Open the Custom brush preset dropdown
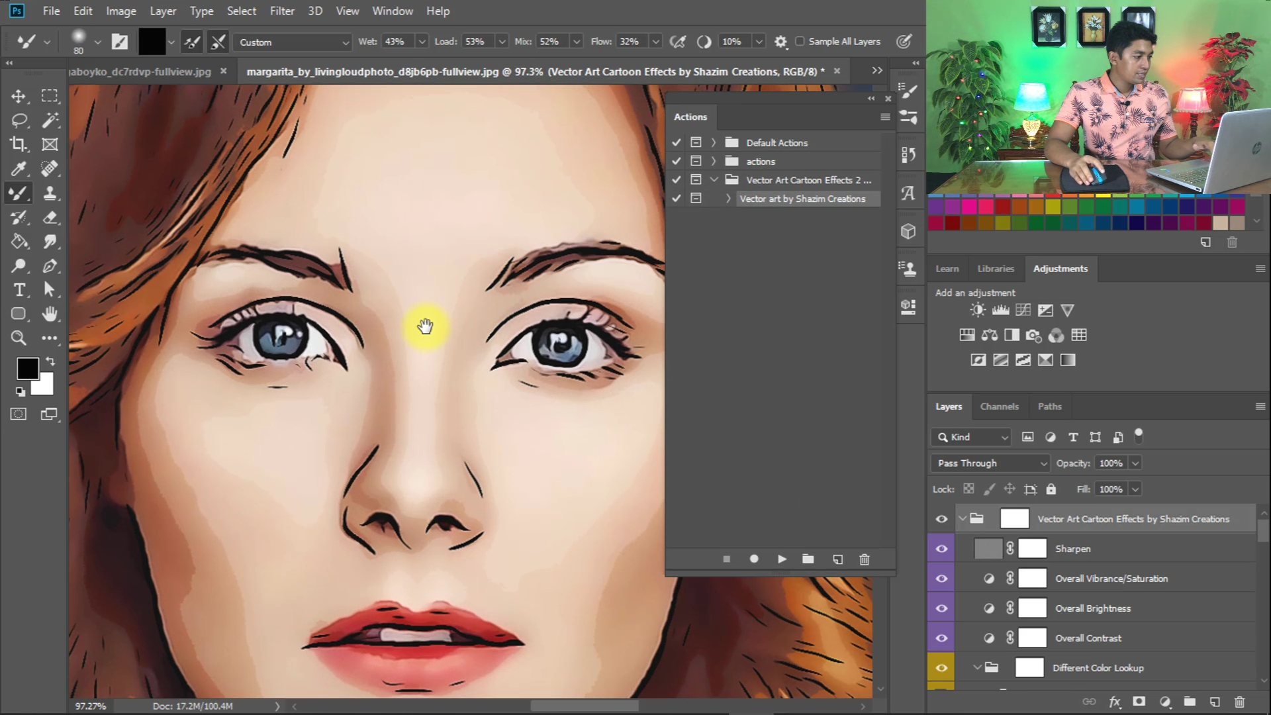1271x715 pixels. 292,42
